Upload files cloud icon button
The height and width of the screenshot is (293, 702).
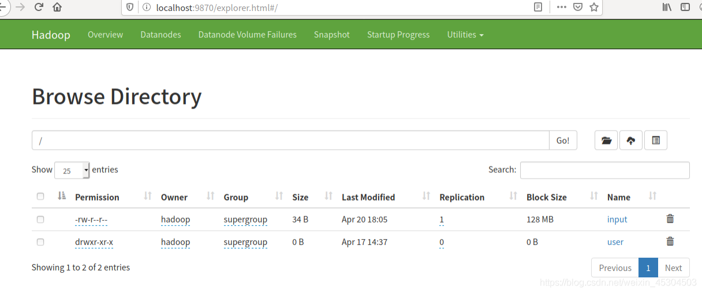(631, 140)
